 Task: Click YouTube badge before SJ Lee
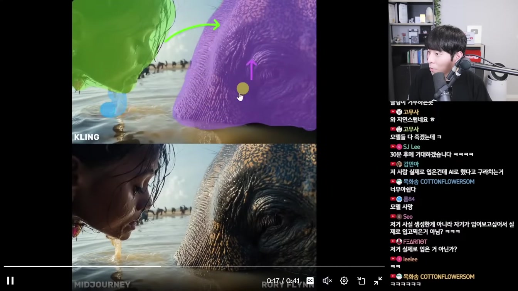[x=393, y=147]
